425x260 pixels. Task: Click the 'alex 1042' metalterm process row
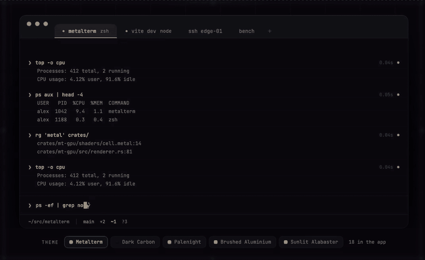(x=86, y=111)
